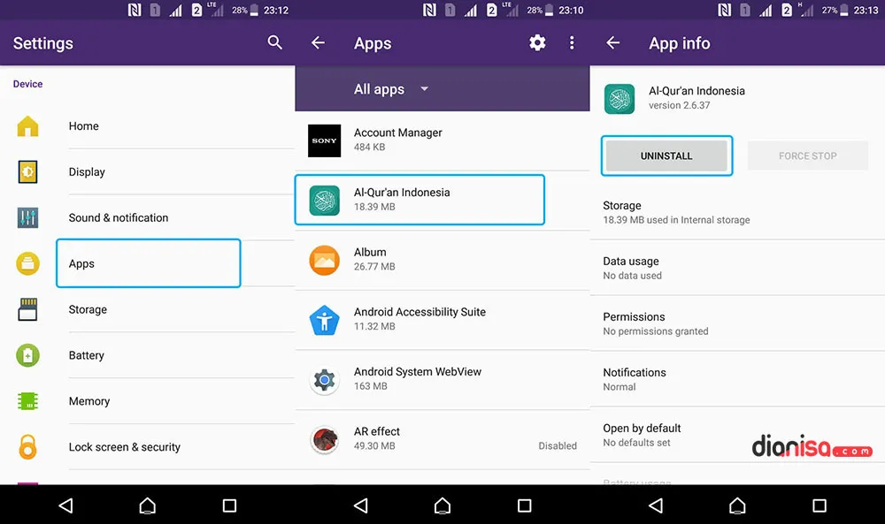Expand the All apps filter dropdown
The height and width of the screenshot is (524, 885).
(x=391, y=89)
